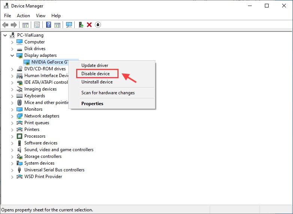Expand the WSD Print Provider arrow
293x214 pixels.
click(x=12, y=177)
